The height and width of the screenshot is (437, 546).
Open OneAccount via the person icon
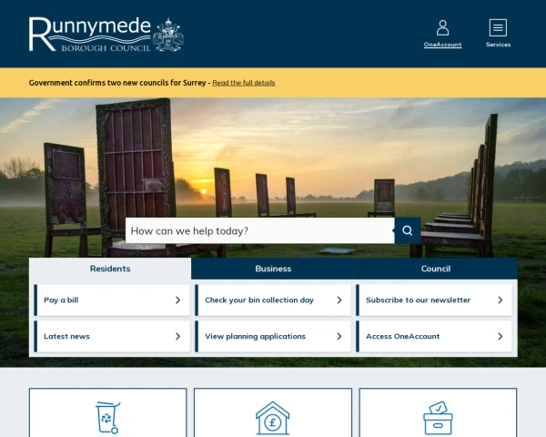(442, 27)
